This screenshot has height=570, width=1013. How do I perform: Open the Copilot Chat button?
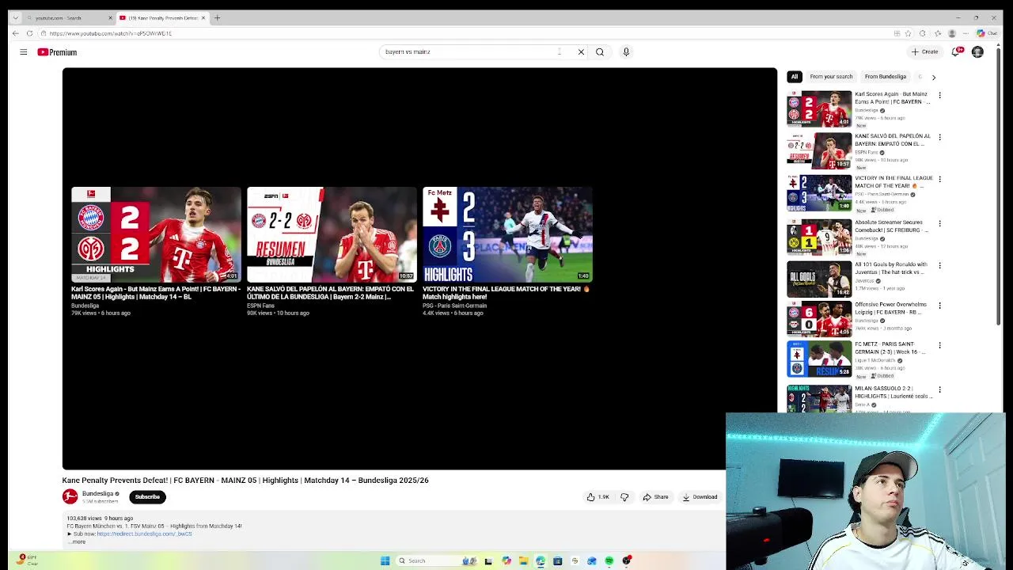986,33
